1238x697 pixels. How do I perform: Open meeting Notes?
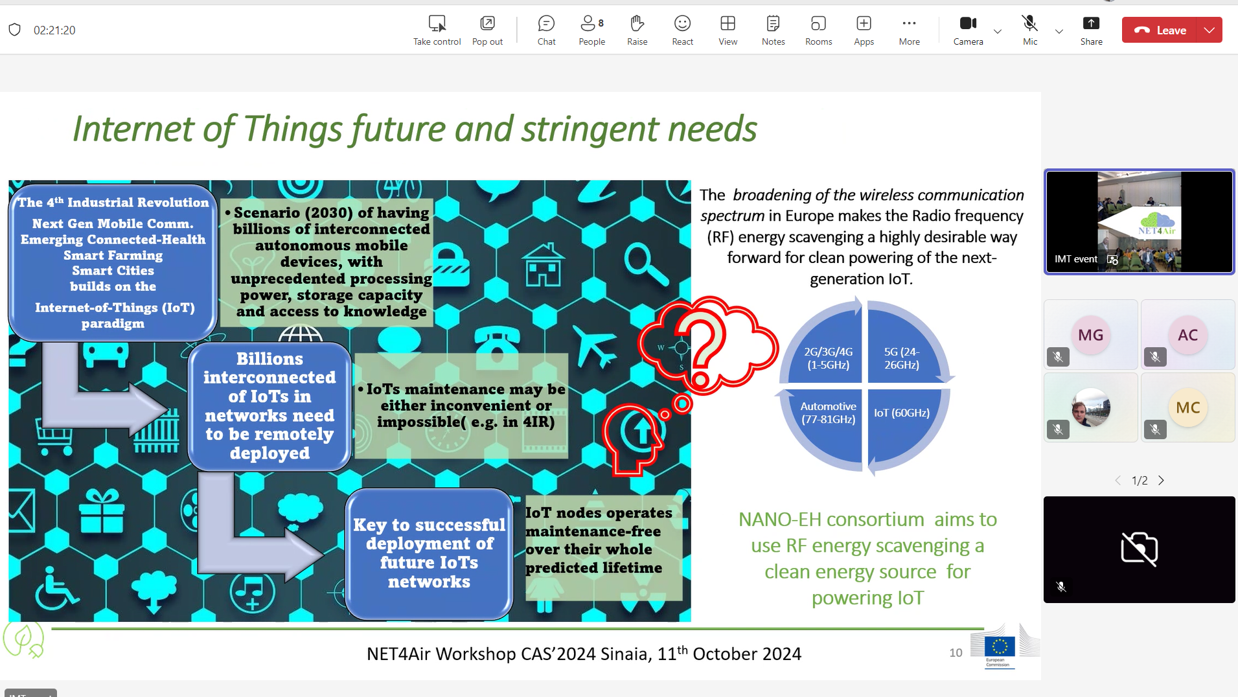click(x=773, y=30)
